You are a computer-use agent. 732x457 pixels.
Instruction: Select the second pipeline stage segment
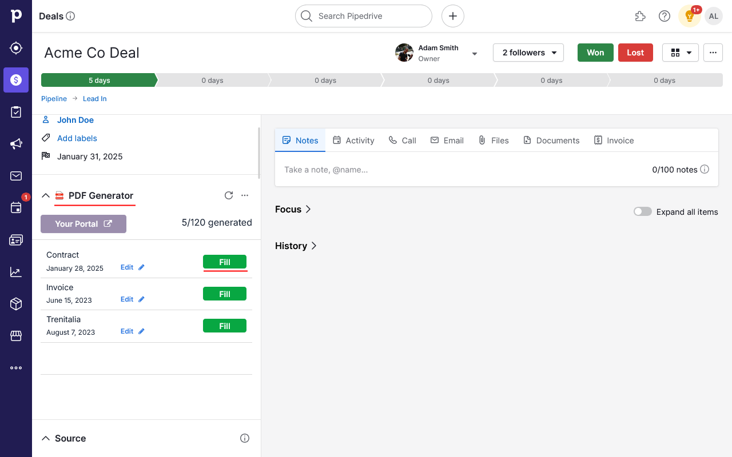pyautogui.click(x=212, y=80)
